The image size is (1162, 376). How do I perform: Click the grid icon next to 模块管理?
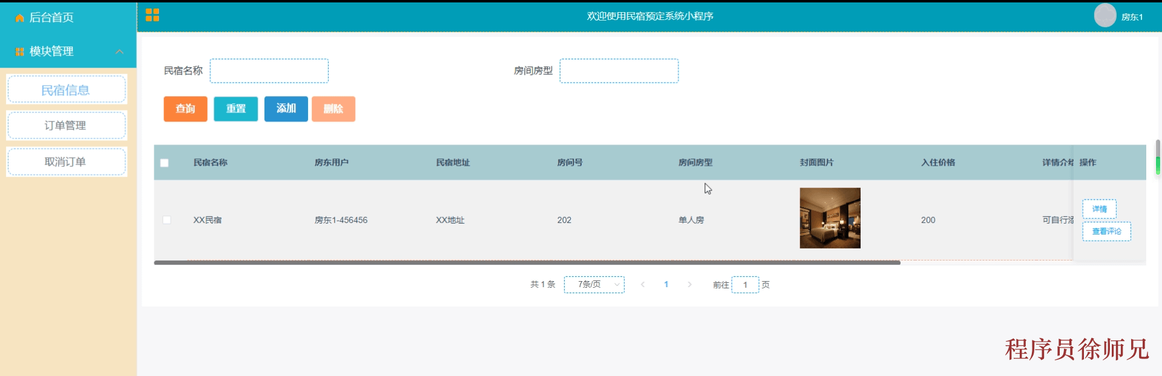(19, 52)
